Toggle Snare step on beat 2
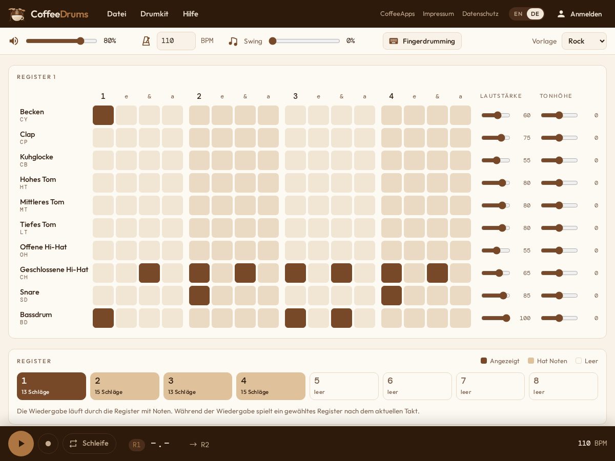This screenshot has width=615, height=461. click(x=199, y=296)
